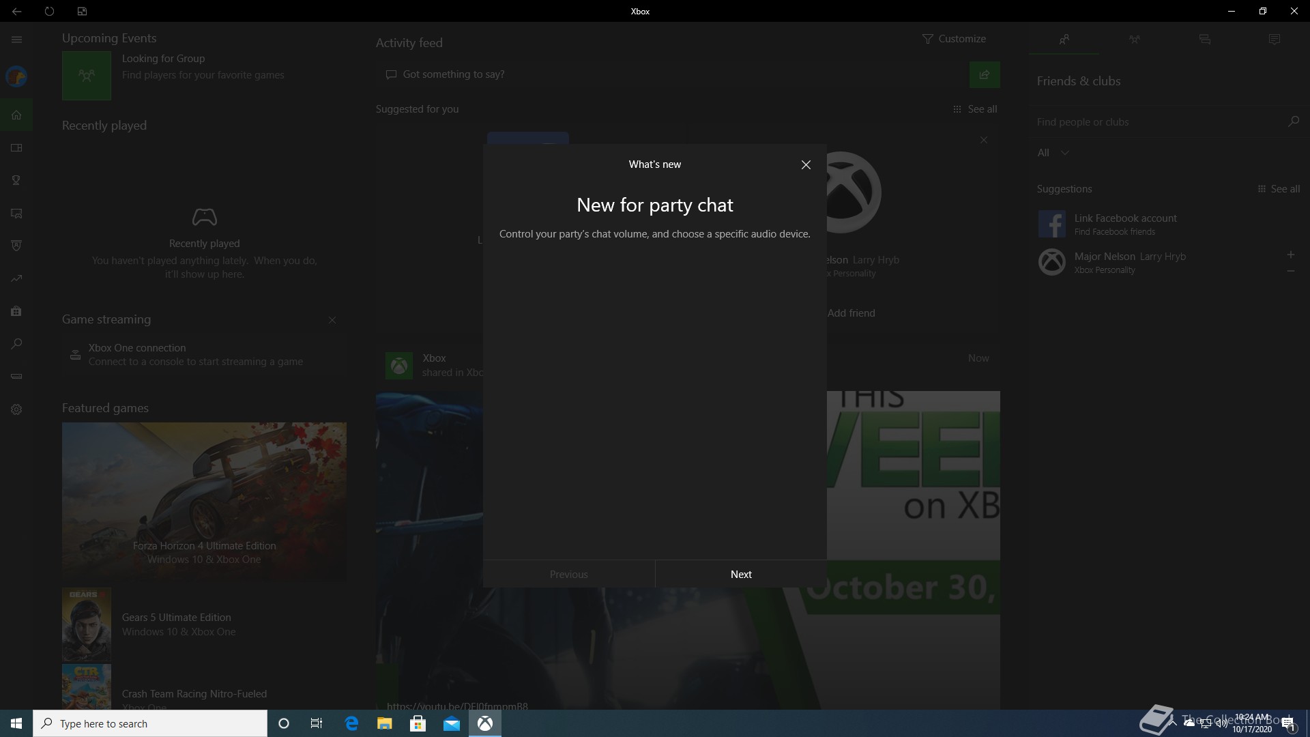
Task: Open Settings gear in sidebar
Action: (x=16, y=409)
